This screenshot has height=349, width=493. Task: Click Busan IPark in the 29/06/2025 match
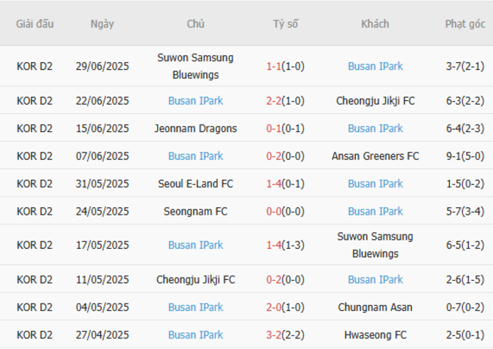(x=375, y=66)
